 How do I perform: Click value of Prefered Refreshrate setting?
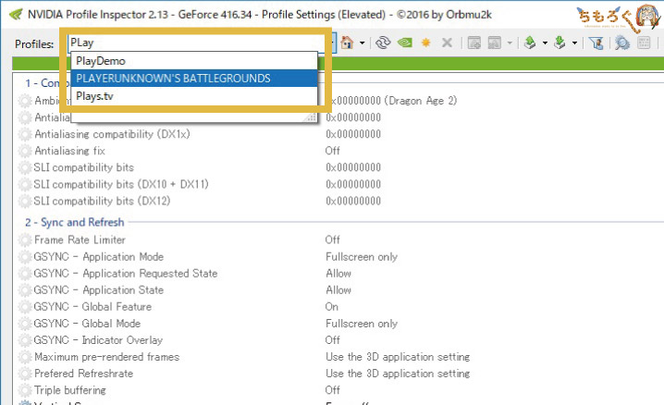(x=398, y=374)
